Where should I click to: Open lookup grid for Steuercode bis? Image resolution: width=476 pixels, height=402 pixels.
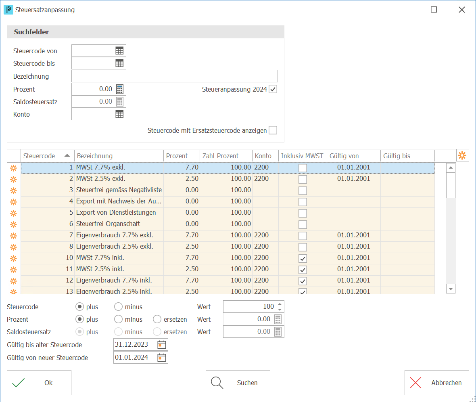(x=119, y=63)
